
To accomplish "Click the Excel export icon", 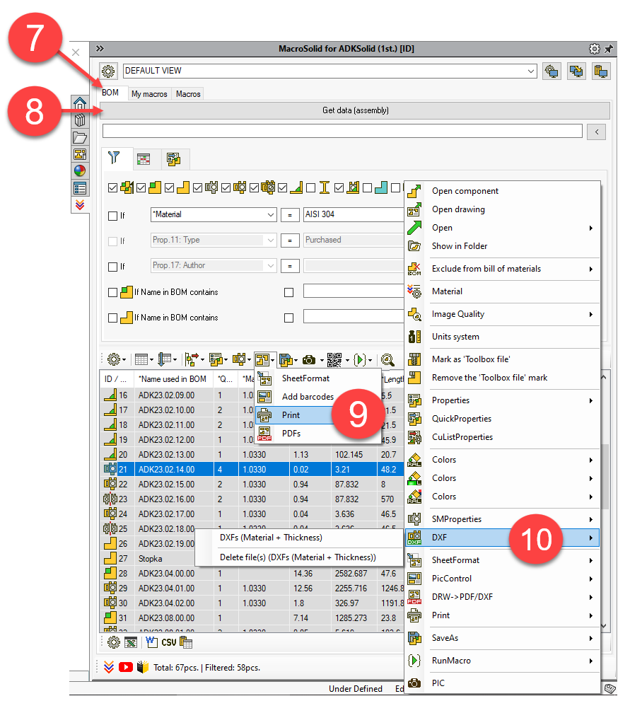I will point(131,642).
